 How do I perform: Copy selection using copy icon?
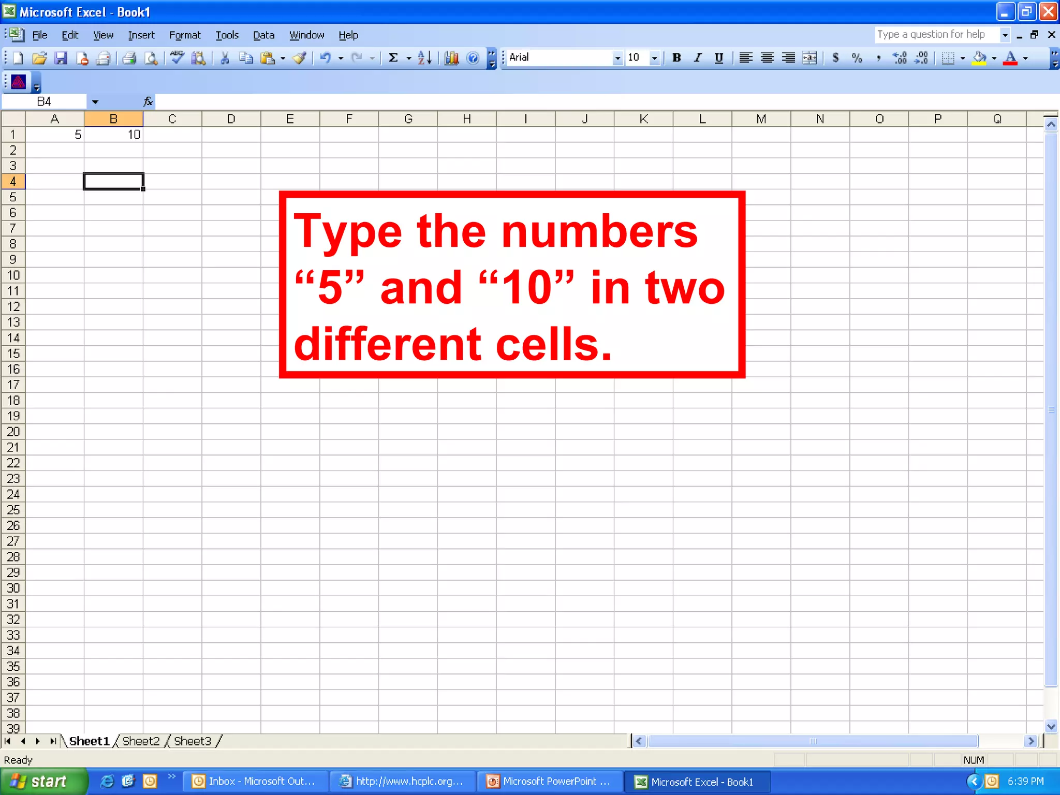click(x=246, y=58)
